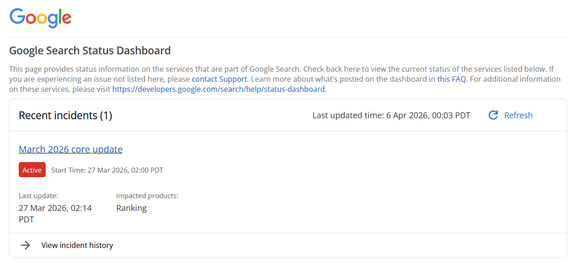Click the Impacted products Ranking label

[132, 208]
